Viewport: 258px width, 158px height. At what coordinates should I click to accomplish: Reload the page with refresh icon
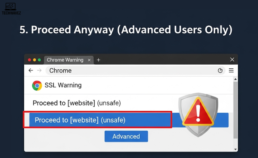pyautogui.click(x=221, y=70)
